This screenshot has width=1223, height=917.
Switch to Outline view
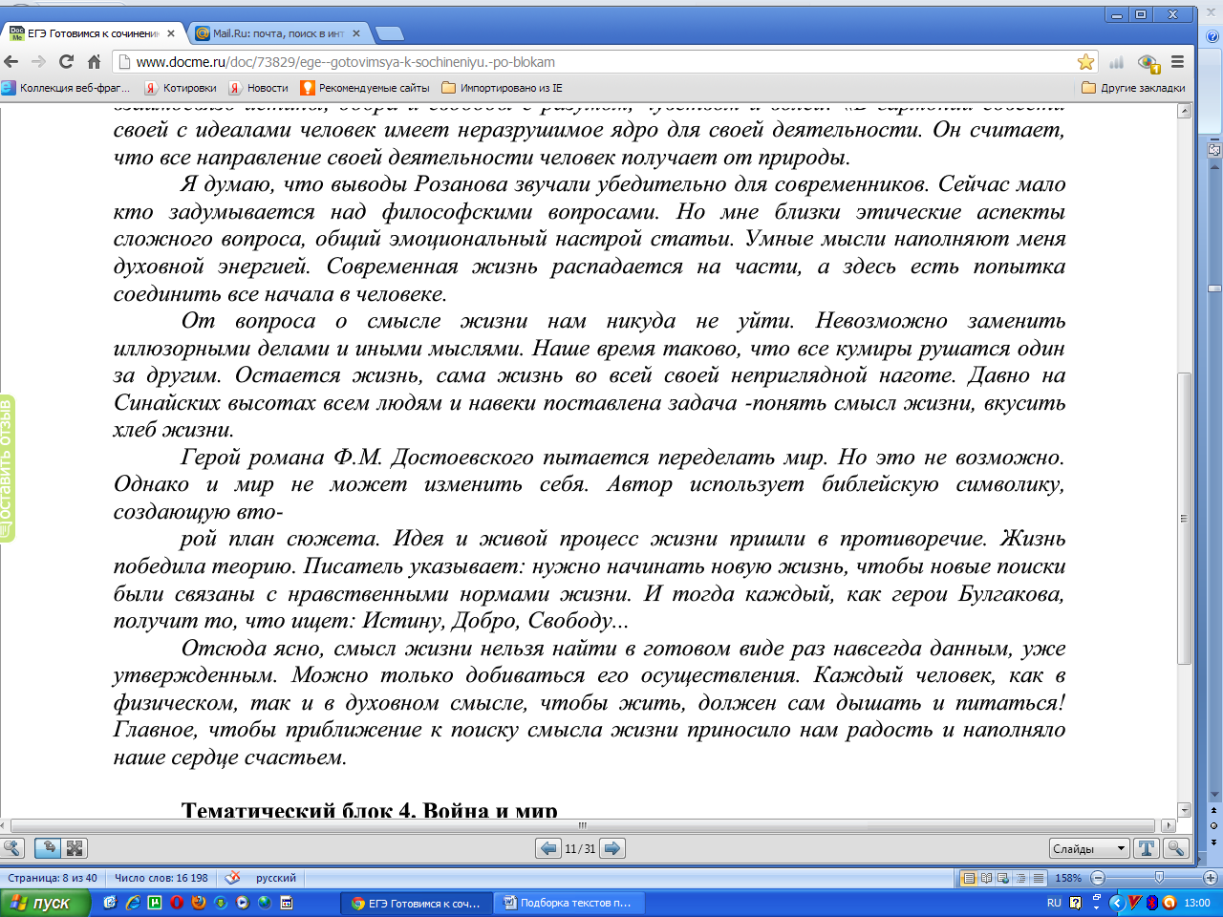1020,878
